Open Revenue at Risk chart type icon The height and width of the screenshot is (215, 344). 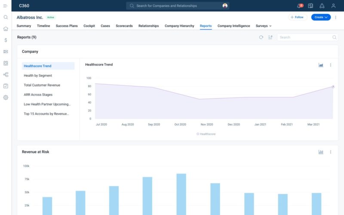pyautogui.click(x=321, y=152)
